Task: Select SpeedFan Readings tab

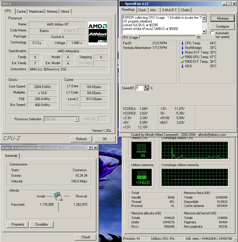Action: pos(128,9)
